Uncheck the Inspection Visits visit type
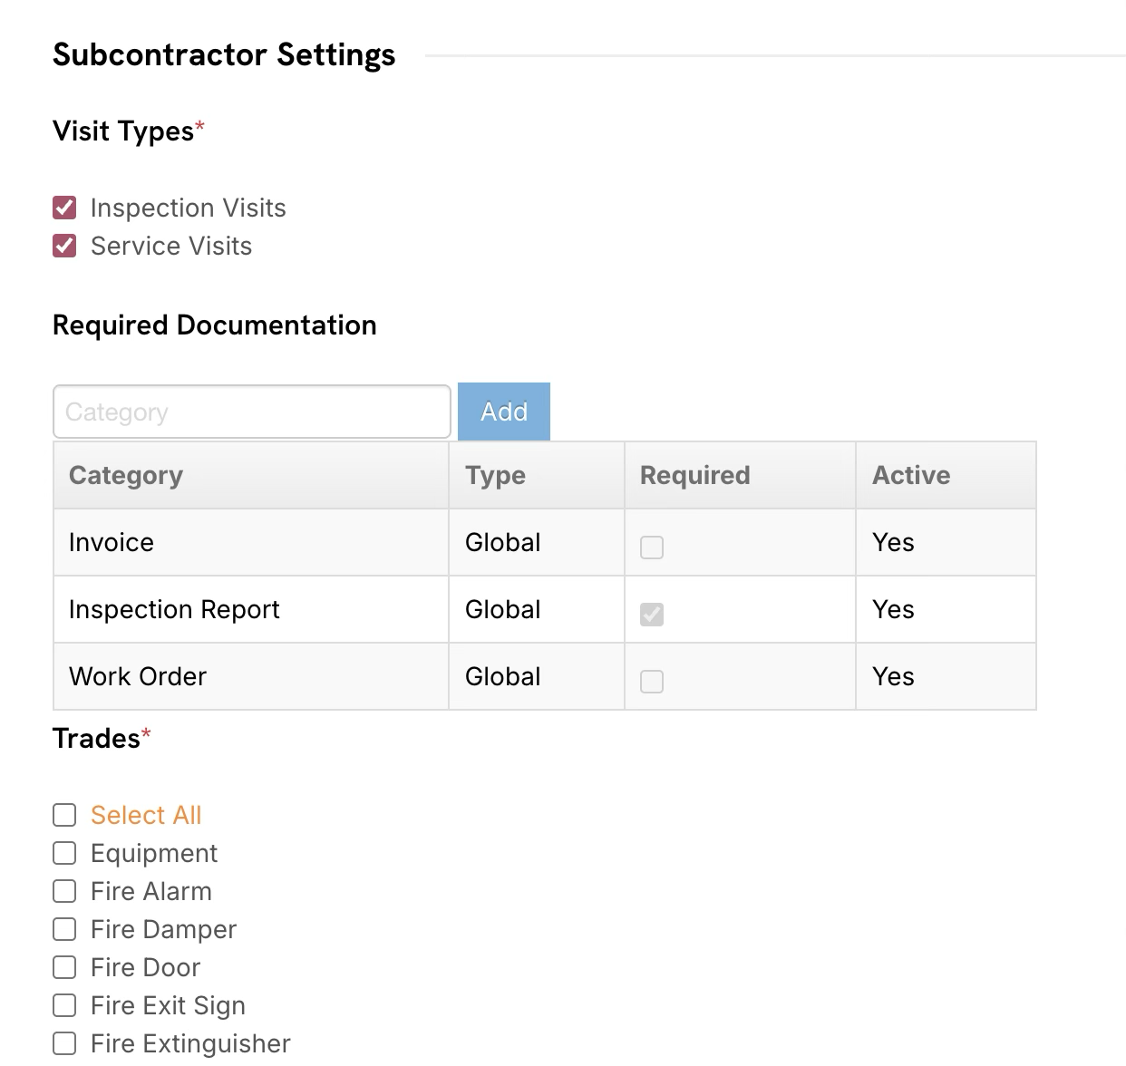The height and width of the screenshot is (1066, 1126). (x=63, y=208)
